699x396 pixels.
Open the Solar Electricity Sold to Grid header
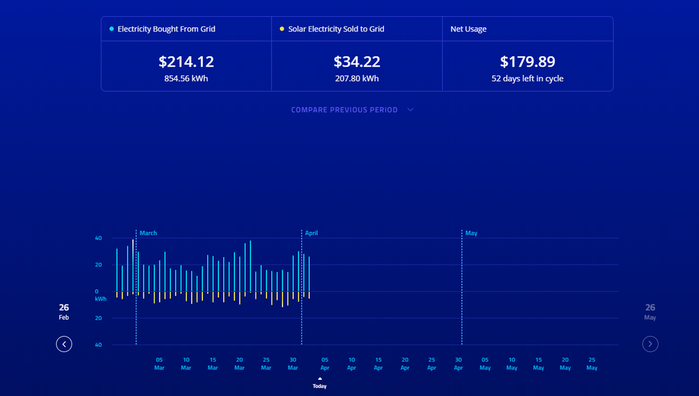336,29
